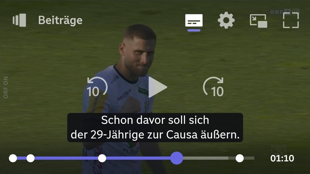This screenshot has width=310, height=174.
Task: Seek to dark bar end after last marker
Action: [x=249, y=158]
